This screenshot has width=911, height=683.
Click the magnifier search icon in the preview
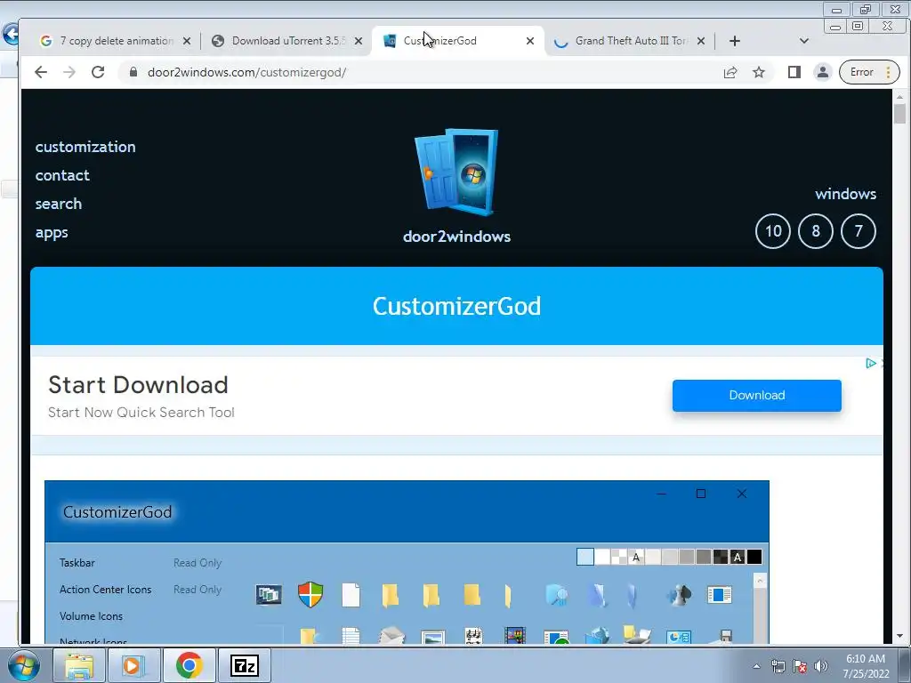pos(557,595)
